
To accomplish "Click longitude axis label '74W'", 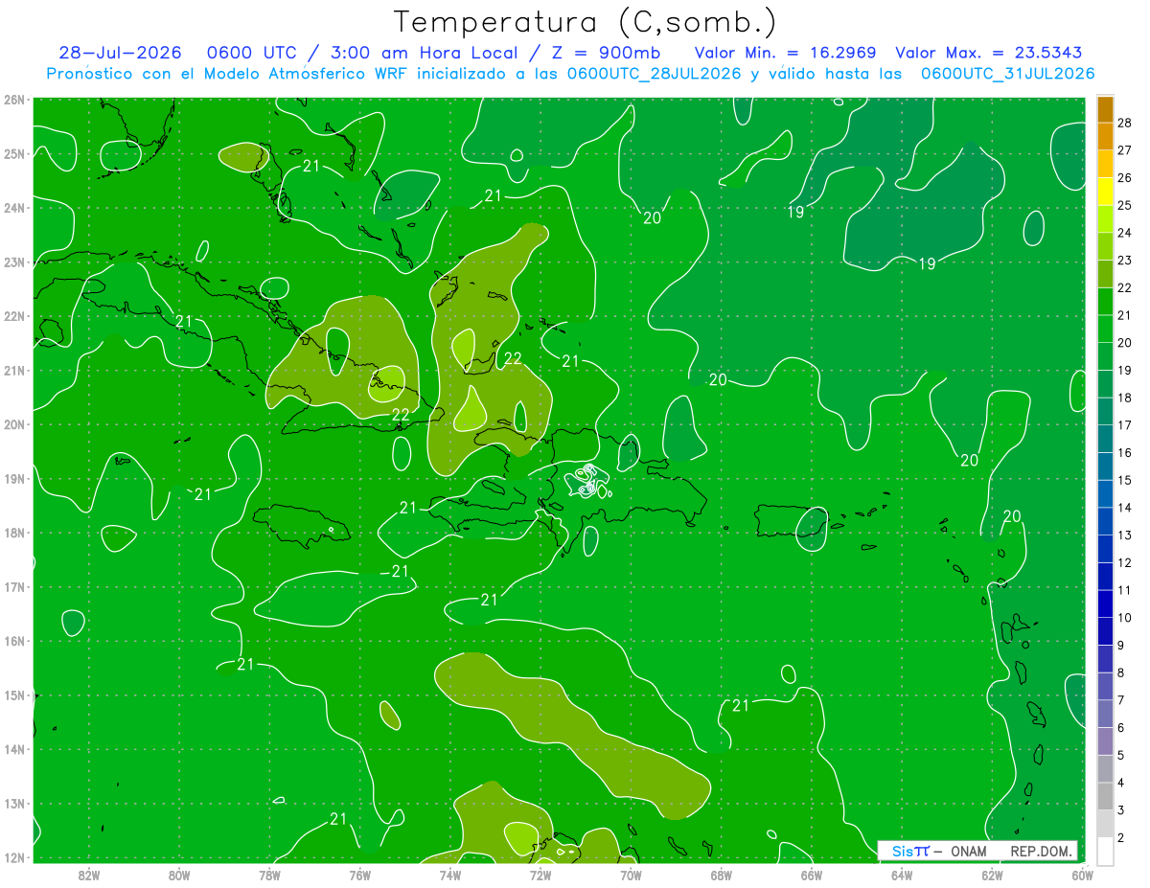I will [x=449, y=874].
